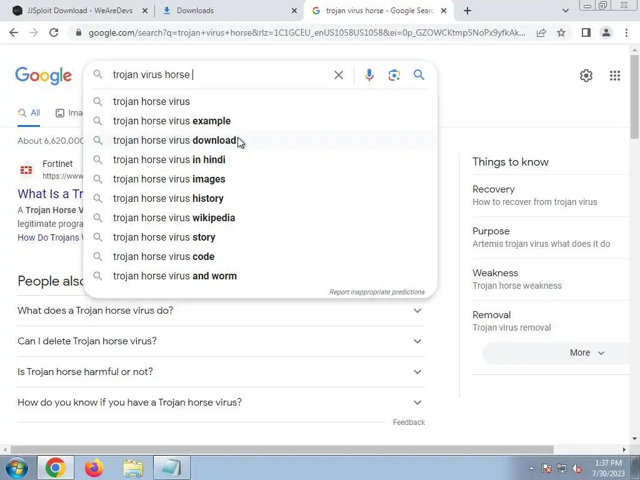This screenshot has height=480, width=640.
Task: Open the Chrome three-dot menu
Action: coord(626,32)
